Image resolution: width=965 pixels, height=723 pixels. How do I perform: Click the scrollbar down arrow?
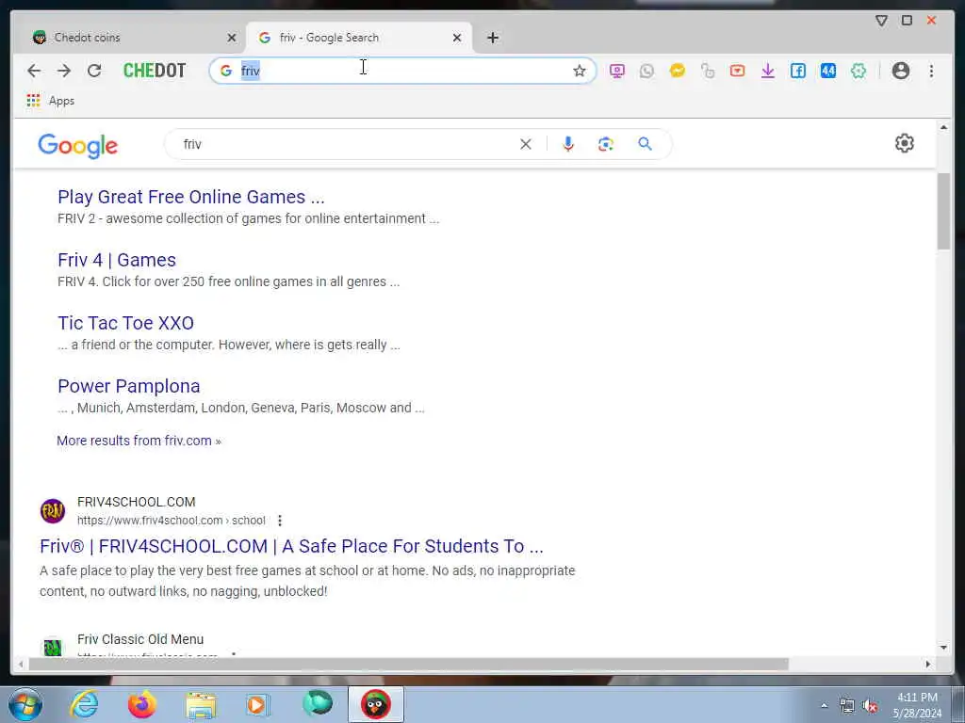[943, 648]
